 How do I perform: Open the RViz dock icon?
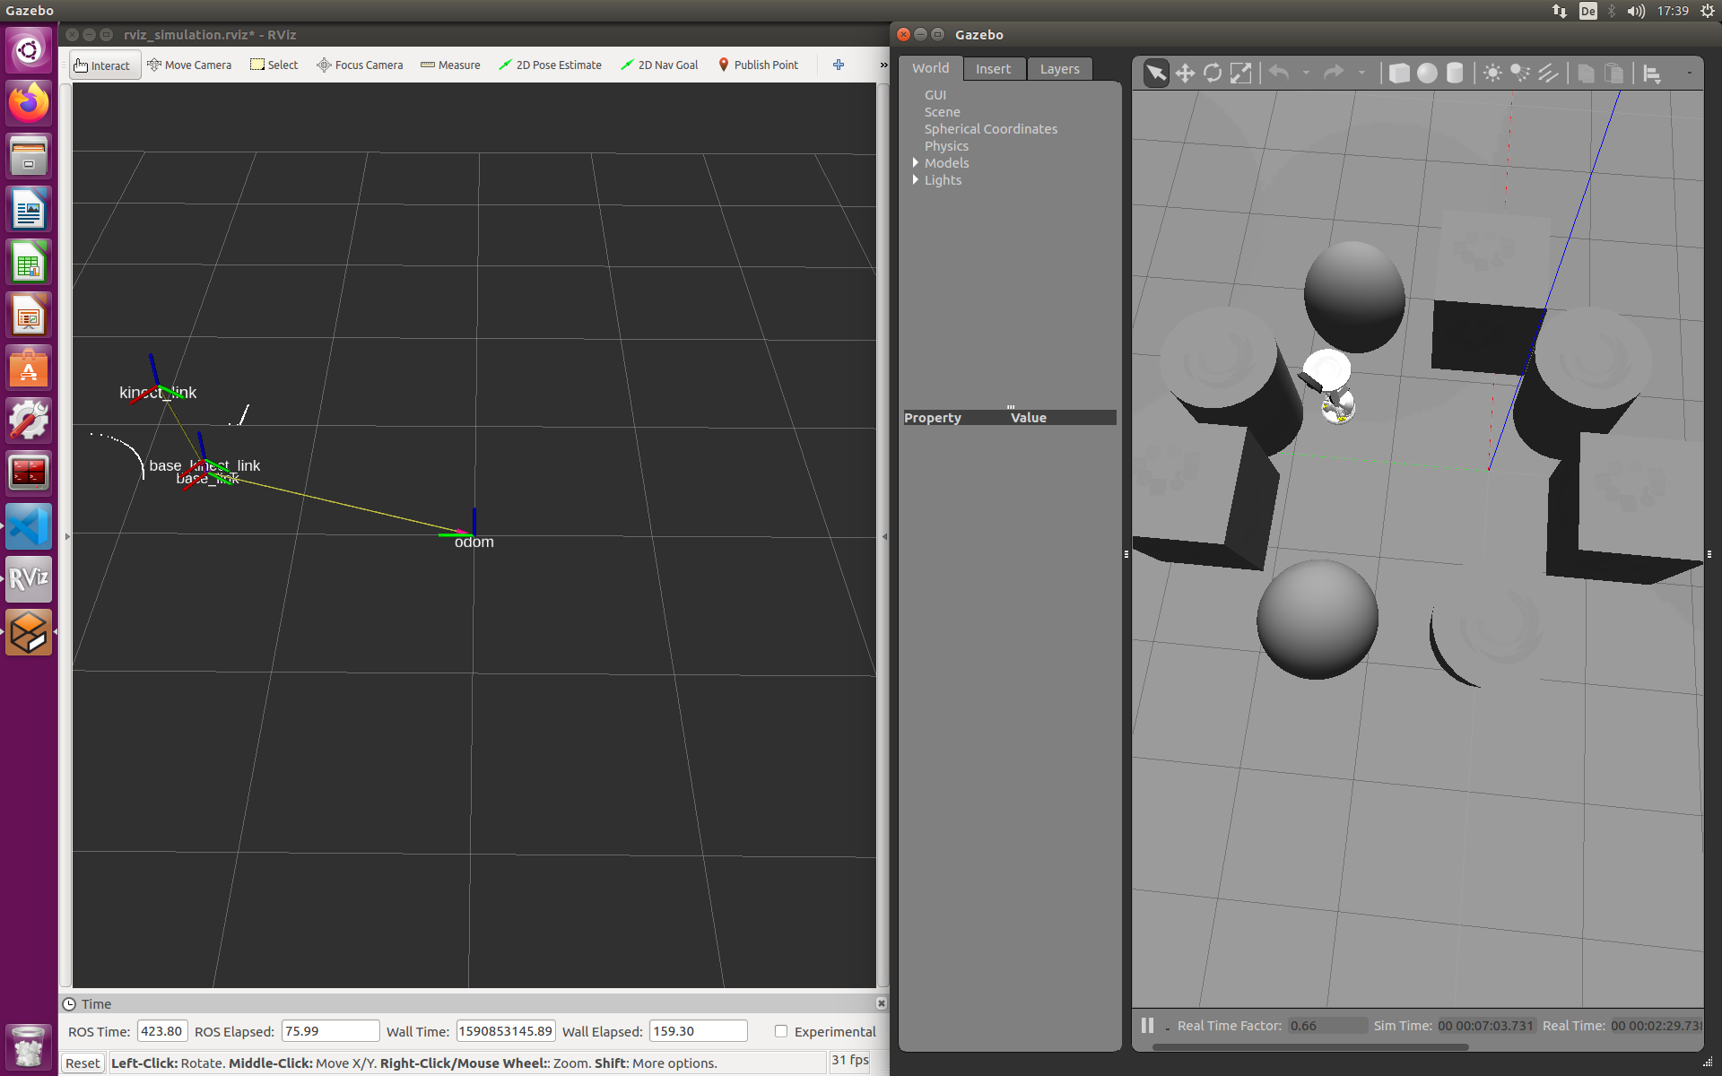(x=29, y=579)
